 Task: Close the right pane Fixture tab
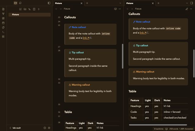[153, 3]
